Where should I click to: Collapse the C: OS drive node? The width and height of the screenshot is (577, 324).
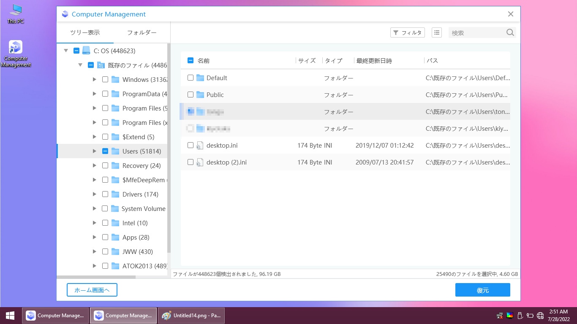pyautogui.click(x=66, y=51)
